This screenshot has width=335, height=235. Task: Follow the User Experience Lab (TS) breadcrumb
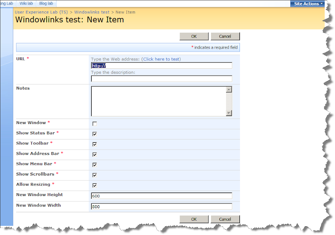41,12
